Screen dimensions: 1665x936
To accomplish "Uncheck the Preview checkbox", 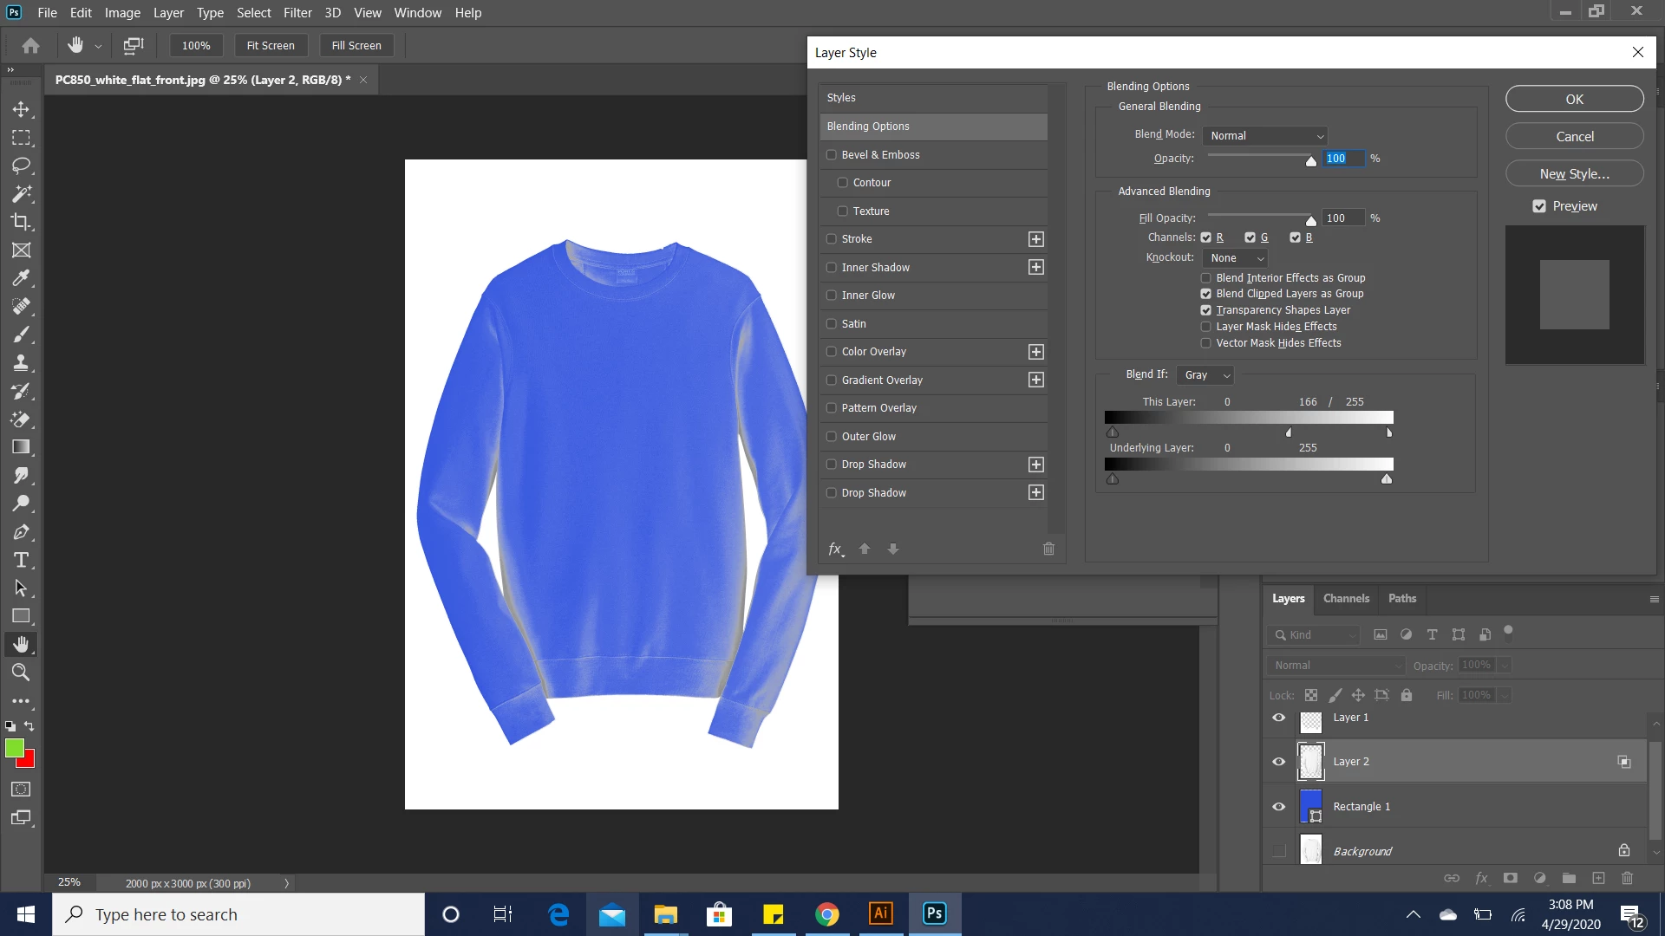I will [1539, 206].
